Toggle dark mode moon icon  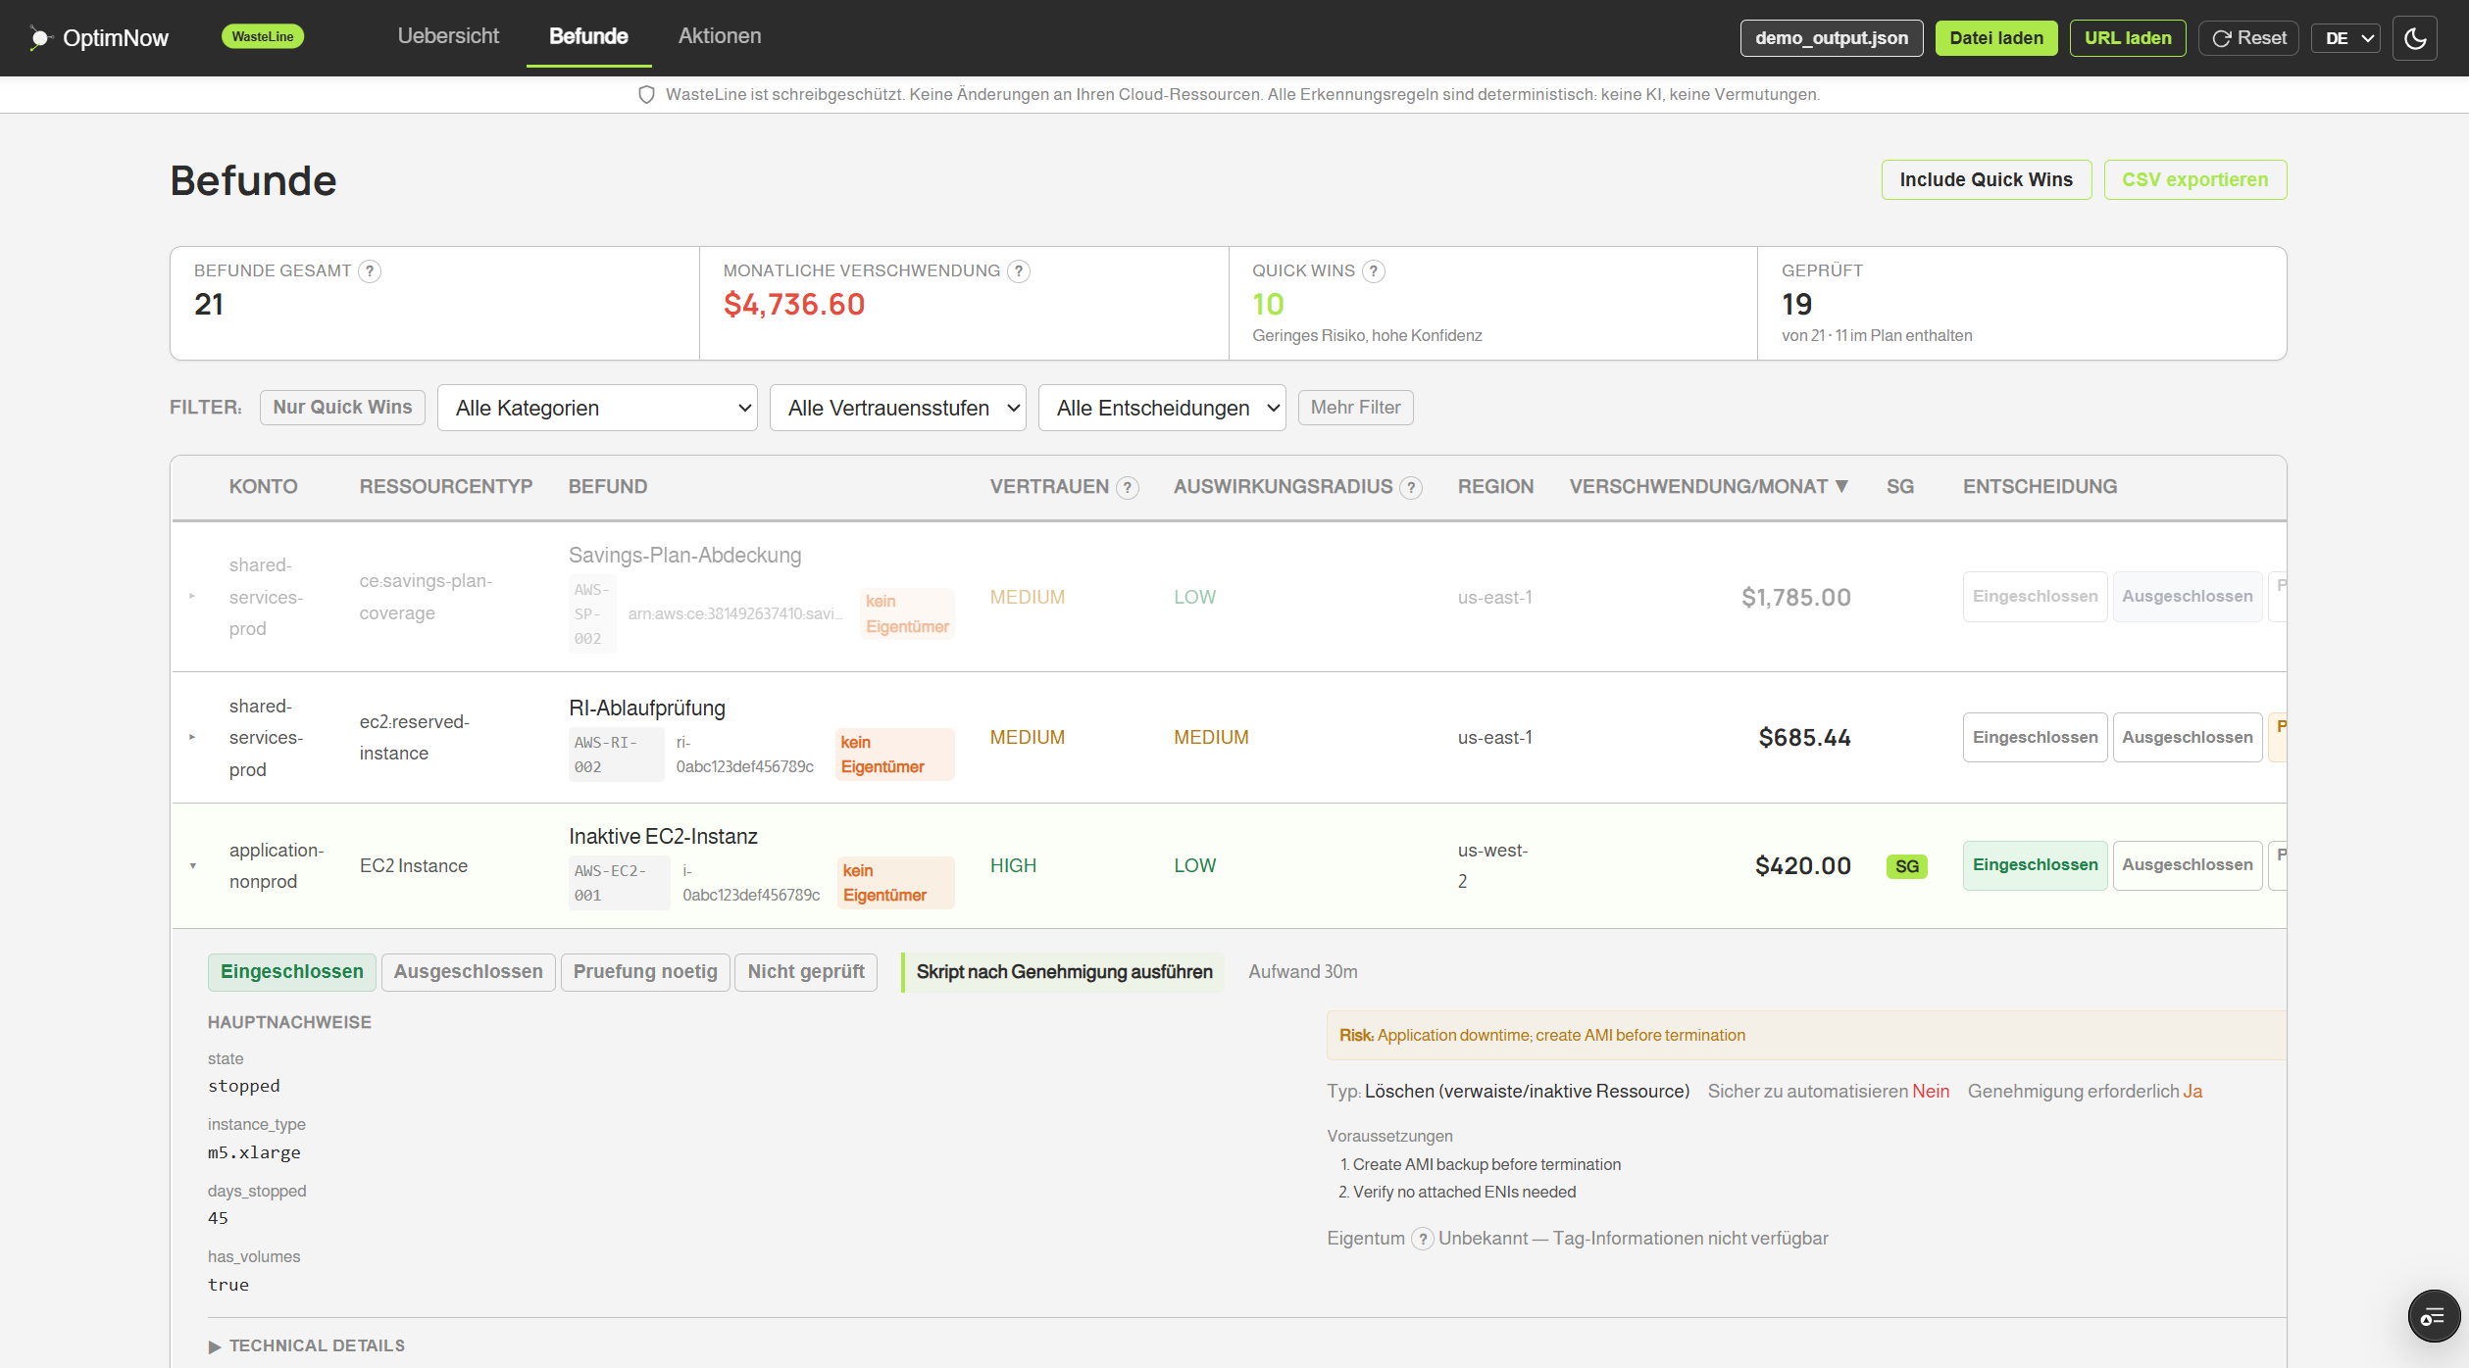pyautogui.click(x=2414, y=38)
